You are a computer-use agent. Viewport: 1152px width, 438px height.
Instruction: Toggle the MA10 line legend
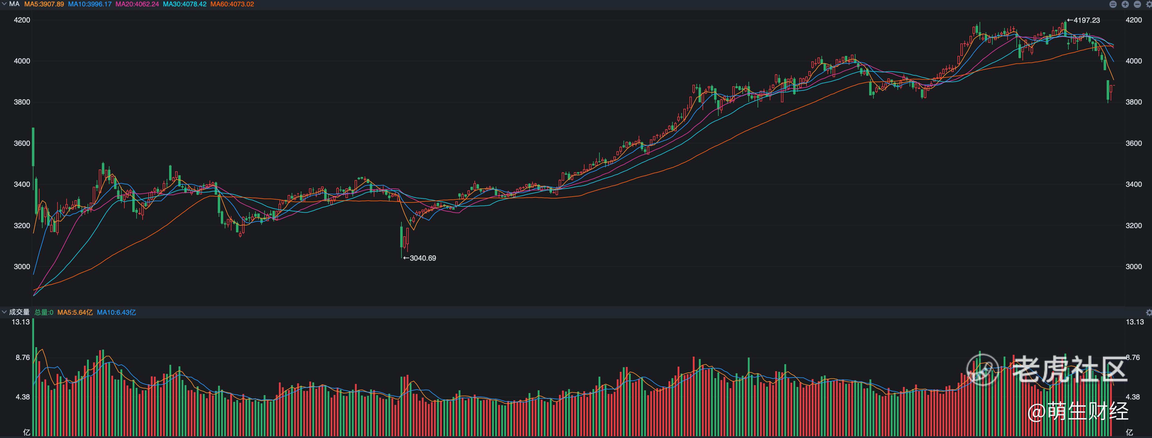[x=89, y=4]
